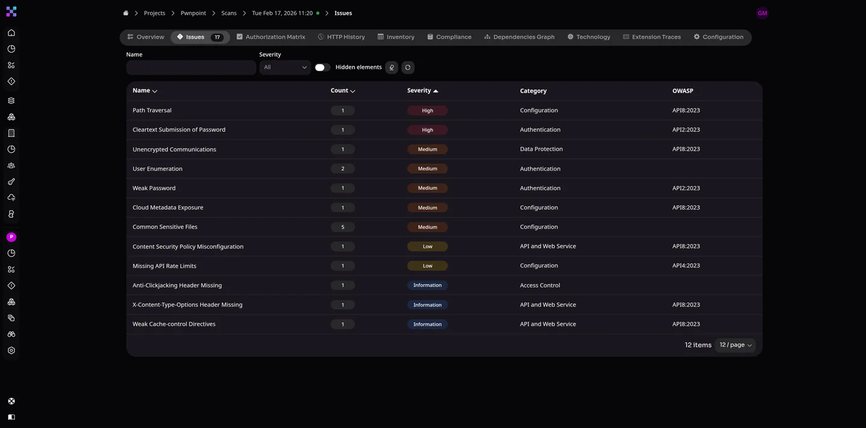Switch to the Compliance tab

coord(453,35)
